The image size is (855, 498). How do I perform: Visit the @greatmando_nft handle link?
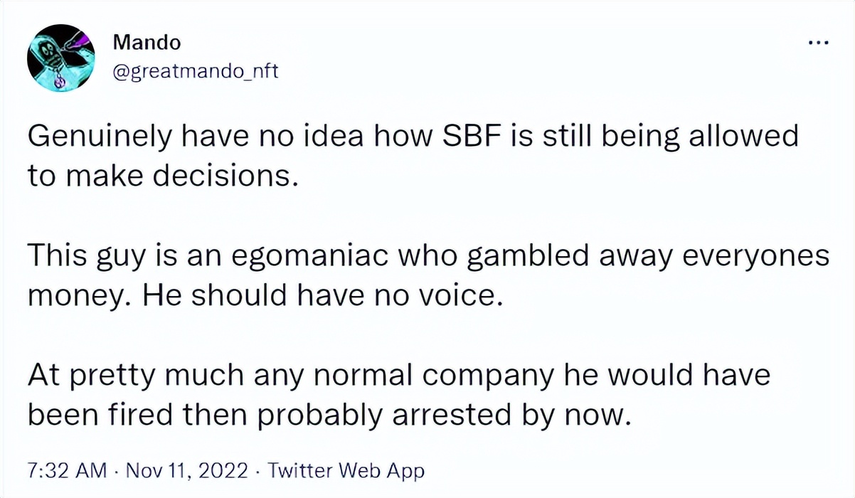coord(191,71)
